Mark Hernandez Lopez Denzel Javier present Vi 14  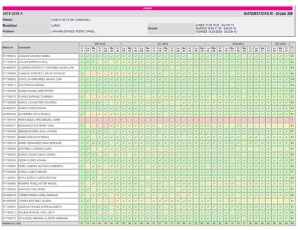click(x=82, y=120)
